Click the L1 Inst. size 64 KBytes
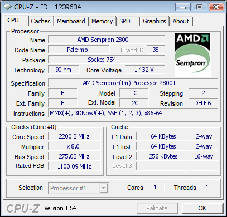This screenshot has height=217, width=227. 162,146
